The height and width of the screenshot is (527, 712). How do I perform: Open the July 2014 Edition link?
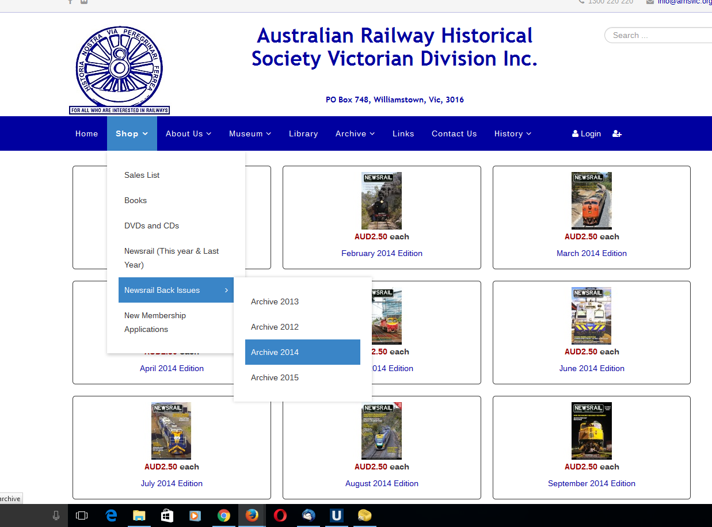tap(172, 483)
